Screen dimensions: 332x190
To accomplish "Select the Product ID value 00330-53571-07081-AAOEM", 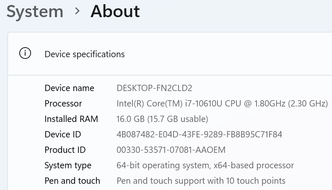I will click(171, 150).
